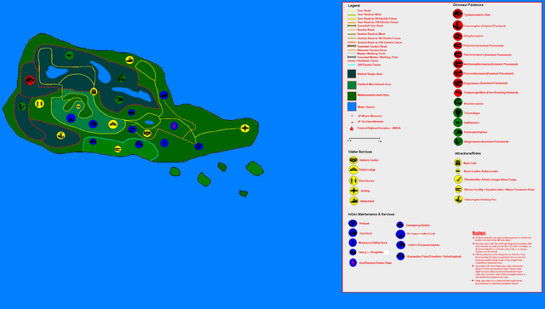This screenshot has height=309, width=545.
Task: Choose the Segisaurus legend icon
Action: tap(458, 83)
